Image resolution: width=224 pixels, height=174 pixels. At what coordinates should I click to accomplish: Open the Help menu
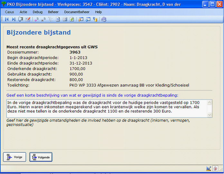[x=98, y=12]
